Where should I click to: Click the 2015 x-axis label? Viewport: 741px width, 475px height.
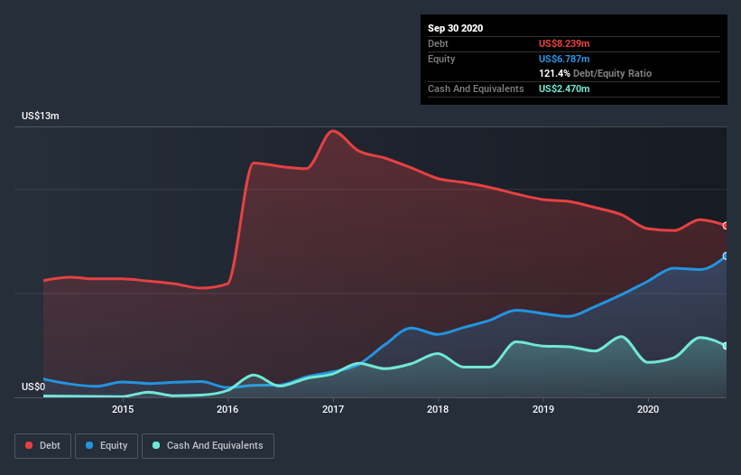(123, 409)
